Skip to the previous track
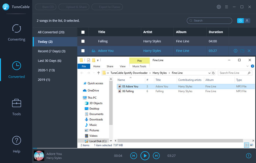The width and height of the screenshot is (256, 163). 133,156
